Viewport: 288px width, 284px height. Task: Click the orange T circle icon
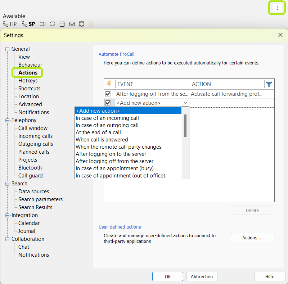pos(91,24)
